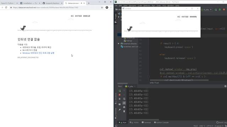Expand External Libraries in project tree
227x127 pixels.
(118, 43)
